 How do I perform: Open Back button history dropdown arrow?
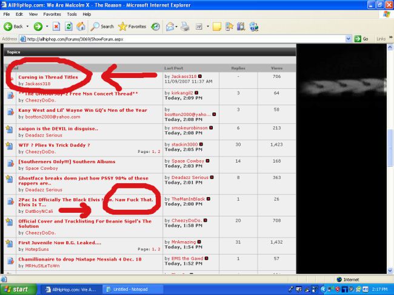27,27
